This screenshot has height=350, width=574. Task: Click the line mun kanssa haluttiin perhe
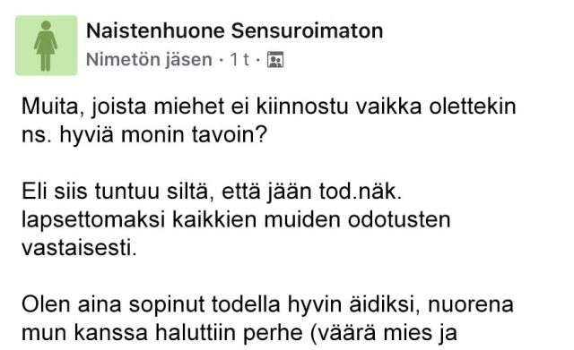pos(239,333)
